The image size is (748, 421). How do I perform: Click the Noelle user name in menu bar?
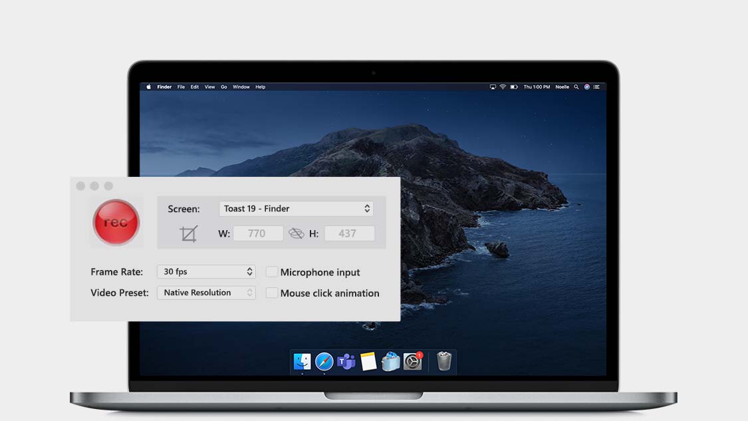click(562, 87)
